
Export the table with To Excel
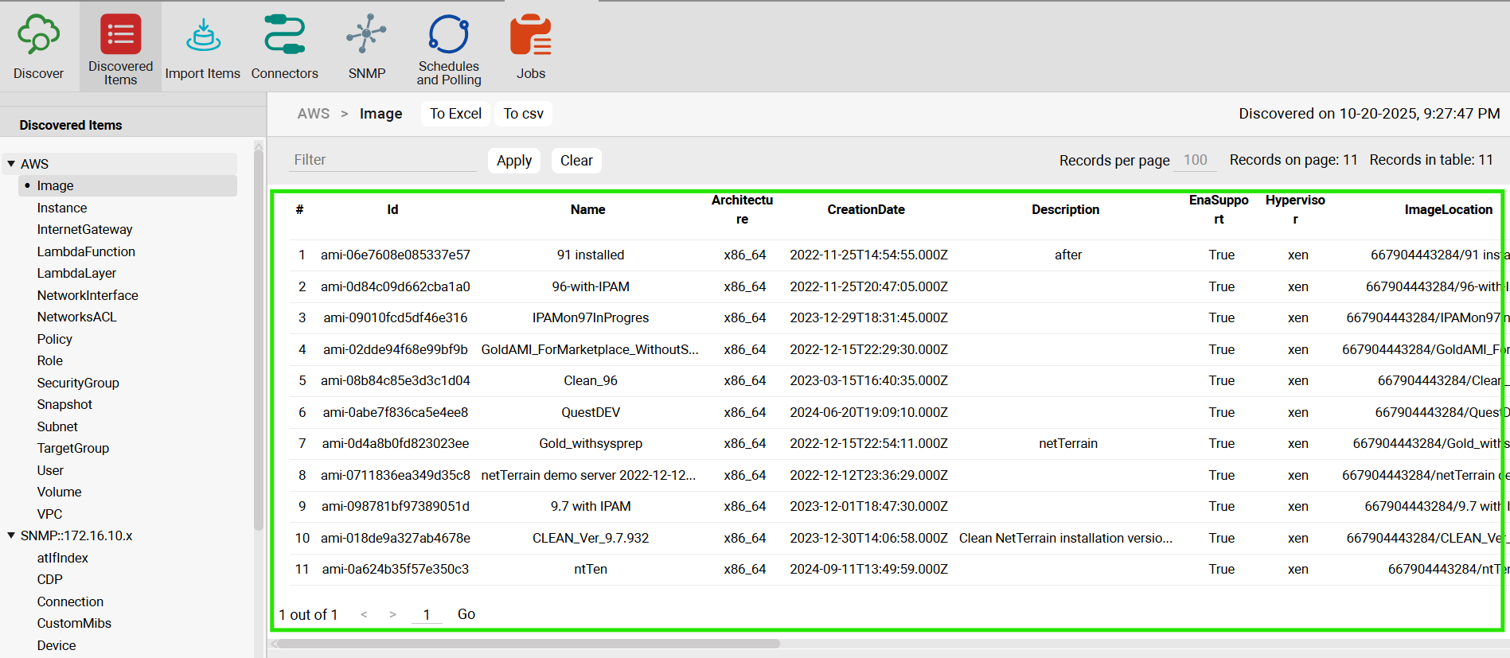pyautogui.click(x=455, y=114)
